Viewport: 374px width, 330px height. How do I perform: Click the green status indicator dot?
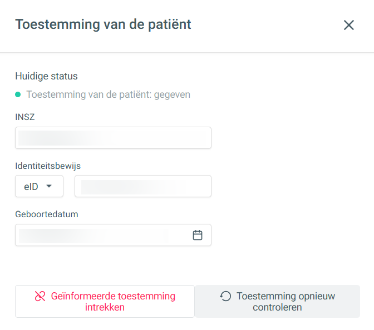tap(18, 94)
